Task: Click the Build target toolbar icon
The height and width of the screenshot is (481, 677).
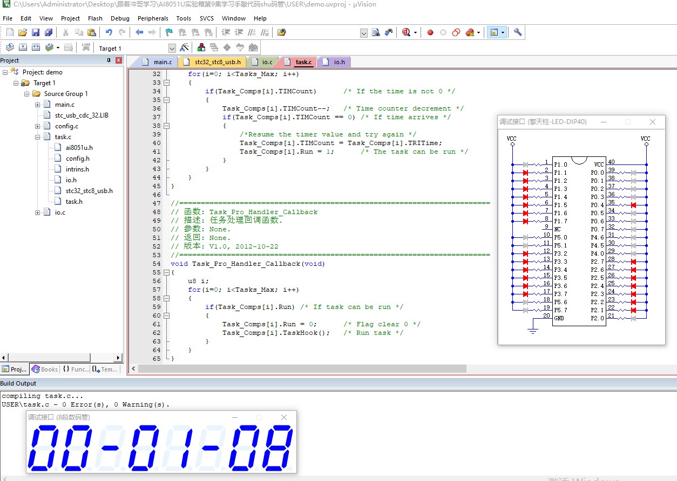Action: (x=23, y=47)
